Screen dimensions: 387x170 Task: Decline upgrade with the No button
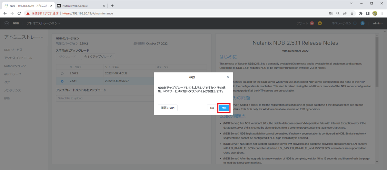pos(212,108)
